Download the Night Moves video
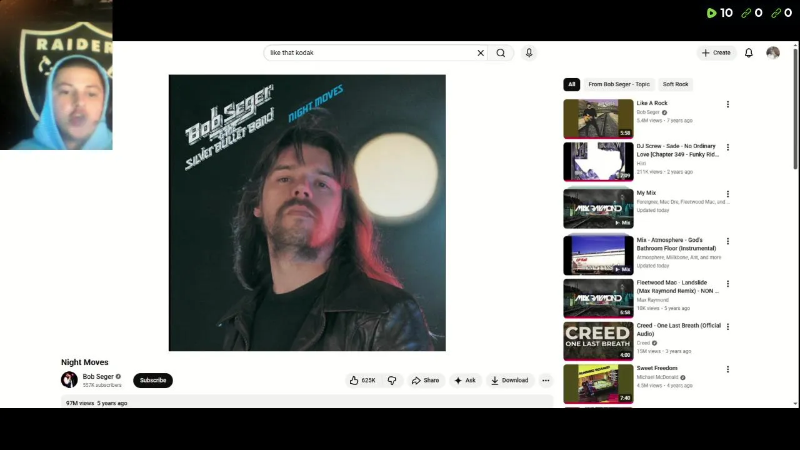The height and width of the screenshot is (450, 800). (x=509, y=380)
